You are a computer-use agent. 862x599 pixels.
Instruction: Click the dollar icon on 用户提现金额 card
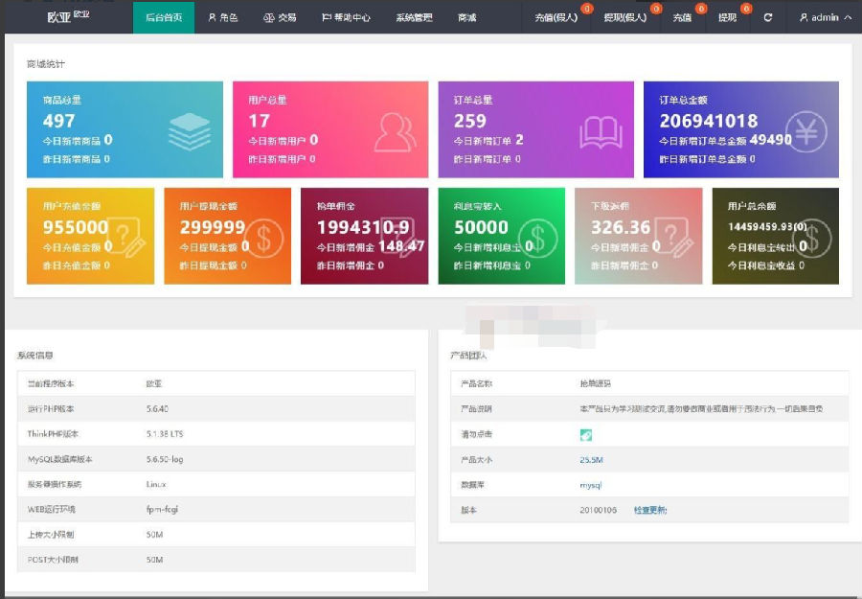[x=264, y=239]
